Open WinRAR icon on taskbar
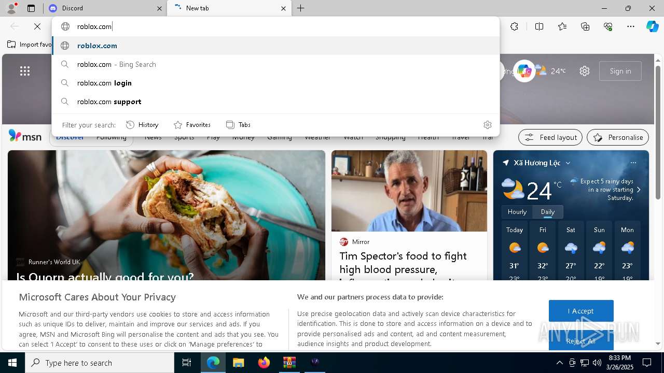 [x=289, y=363]
